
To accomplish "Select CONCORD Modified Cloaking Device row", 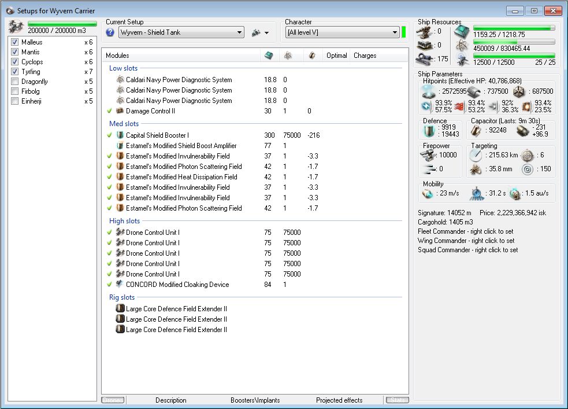I will coord(255,285).
